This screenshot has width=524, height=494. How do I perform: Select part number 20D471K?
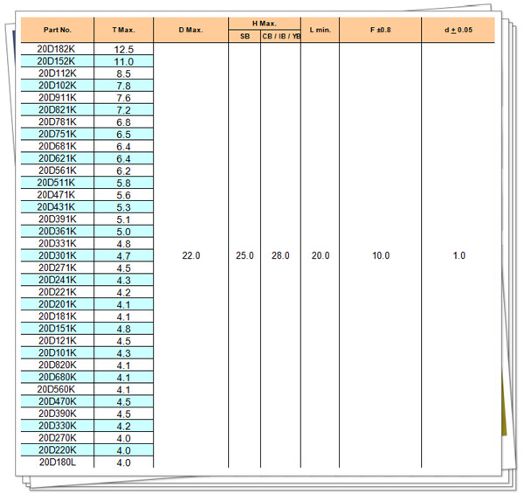56,195
